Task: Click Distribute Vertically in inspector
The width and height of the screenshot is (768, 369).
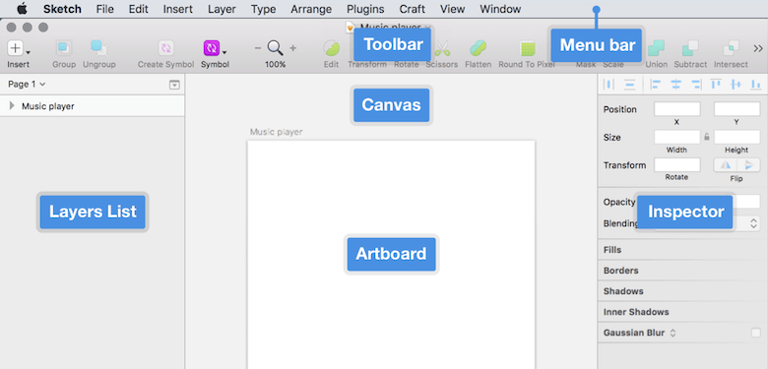Action: pyautogui.click(x=630, y=85)
